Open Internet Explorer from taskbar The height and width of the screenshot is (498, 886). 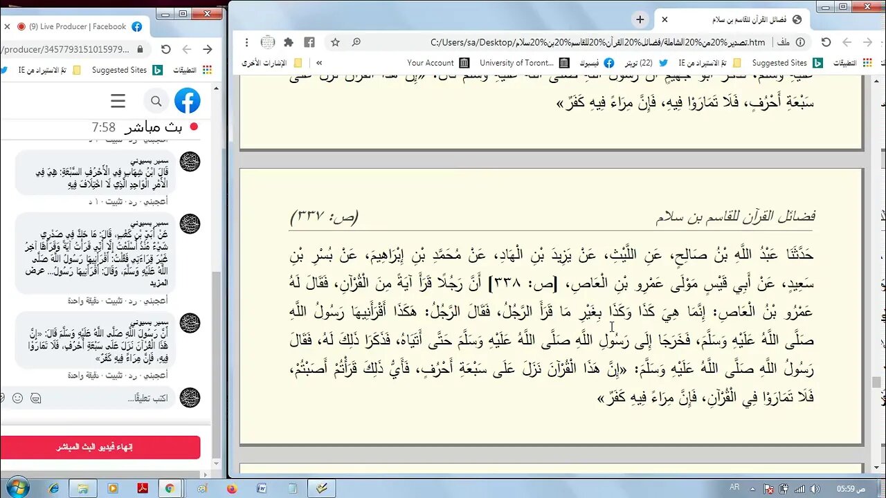click(54, 488)
